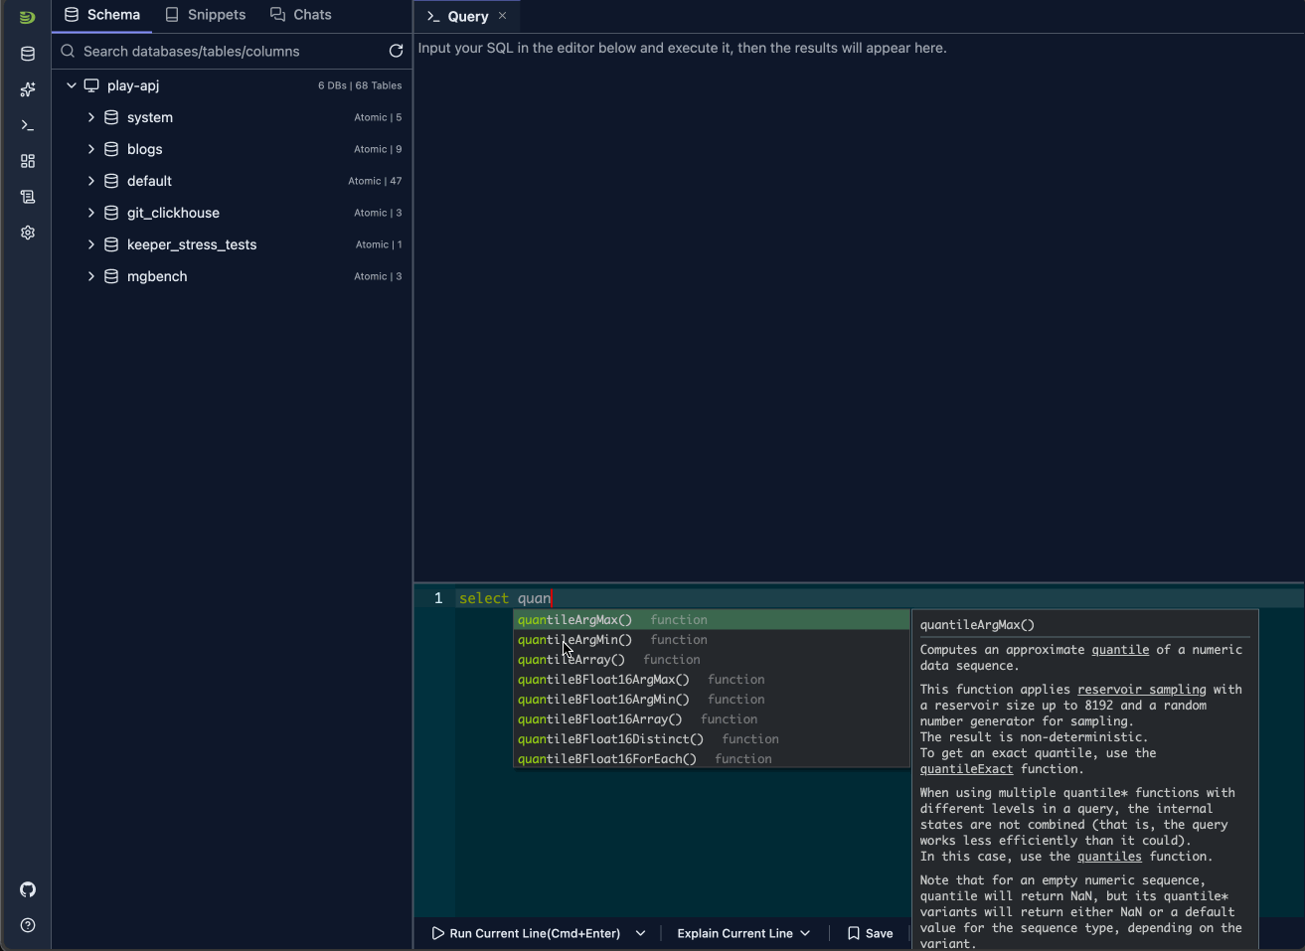The width and height of the screenshot is (1305, 951).
Task: Click the dashboard grid icon in sidebar
Action: [28, 161]
